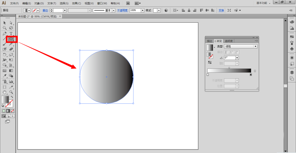Click the 变换 link in control bar
The image size is (296, 153).
(221, 10)
